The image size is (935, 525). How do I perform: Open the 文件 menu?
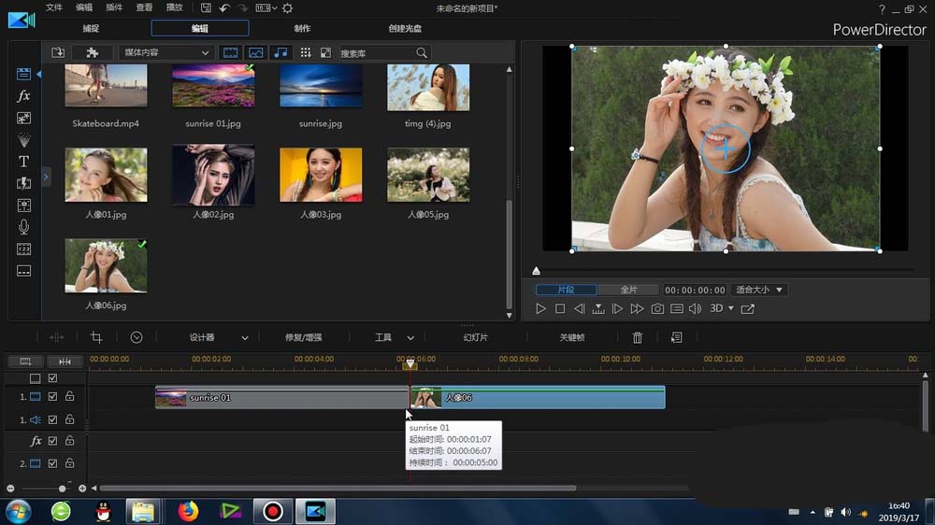tap(54, 8)
